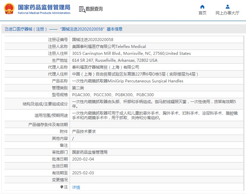Click the home house icon
Viewport: 246px width, 195px height.
tap(202, 7)
